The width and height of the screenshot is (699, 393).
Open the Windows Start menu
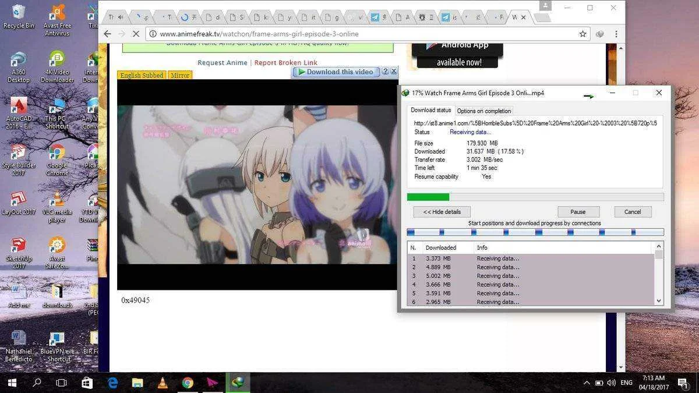pyautogui.click(x=12, y=383)
